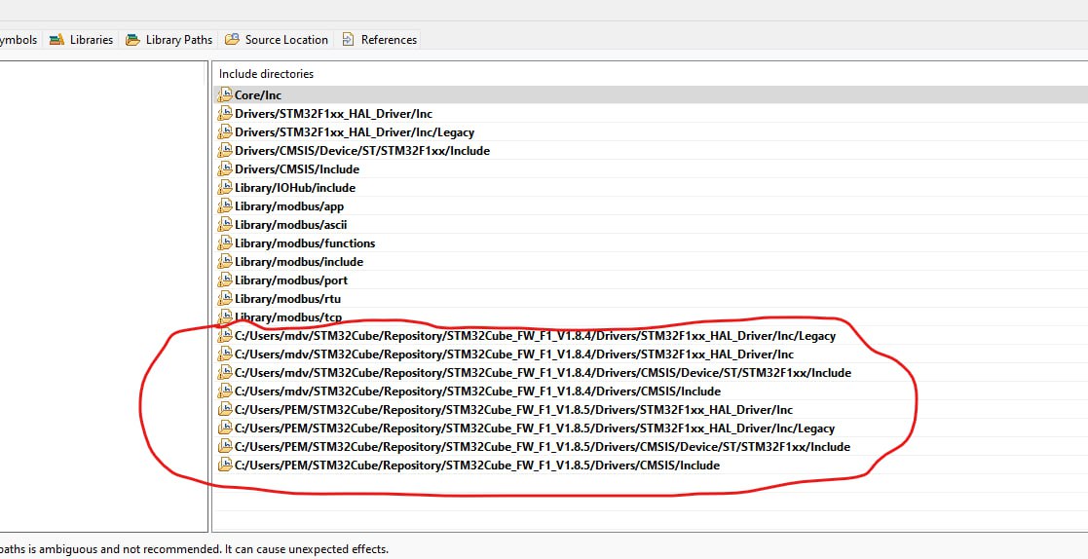Select Library/modbus/app directory

(x=651, y=206)
